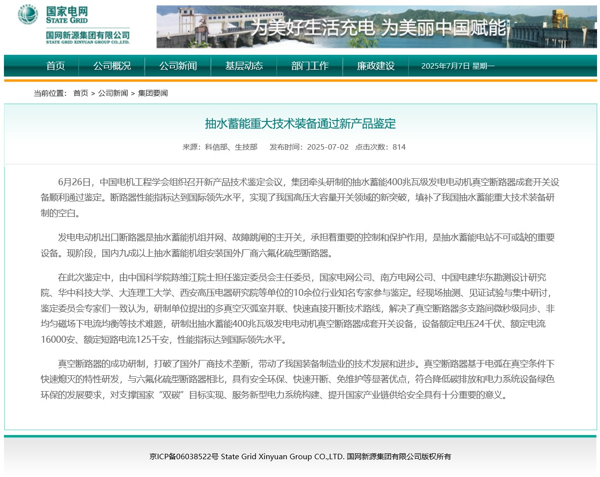Viewport: 600px width, 477px height.
Task: Click the 国网新源集团有限公司 company name under logo
Action: point(87,37)
